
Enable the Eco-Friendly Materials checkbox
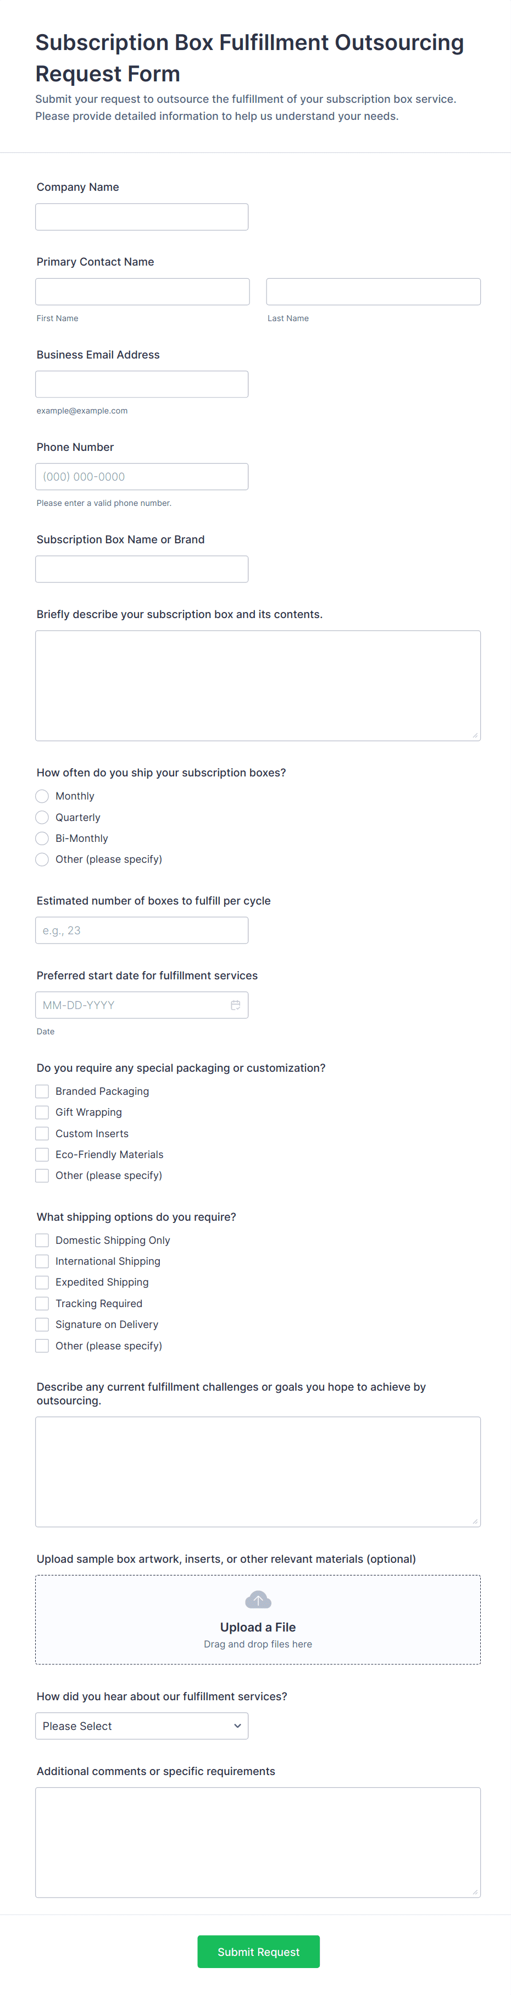click(x=42, y=1154)
